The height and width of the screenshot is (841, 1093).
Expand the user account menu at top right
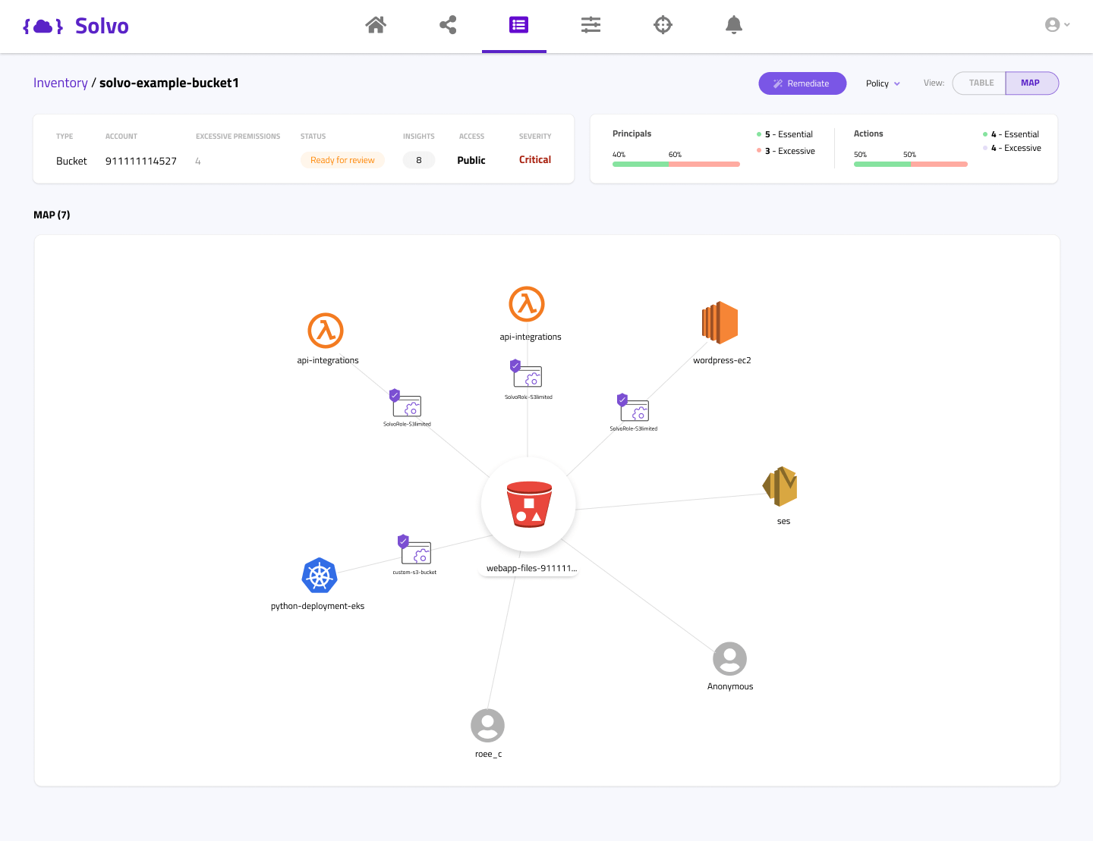[x=1057, y=24]
